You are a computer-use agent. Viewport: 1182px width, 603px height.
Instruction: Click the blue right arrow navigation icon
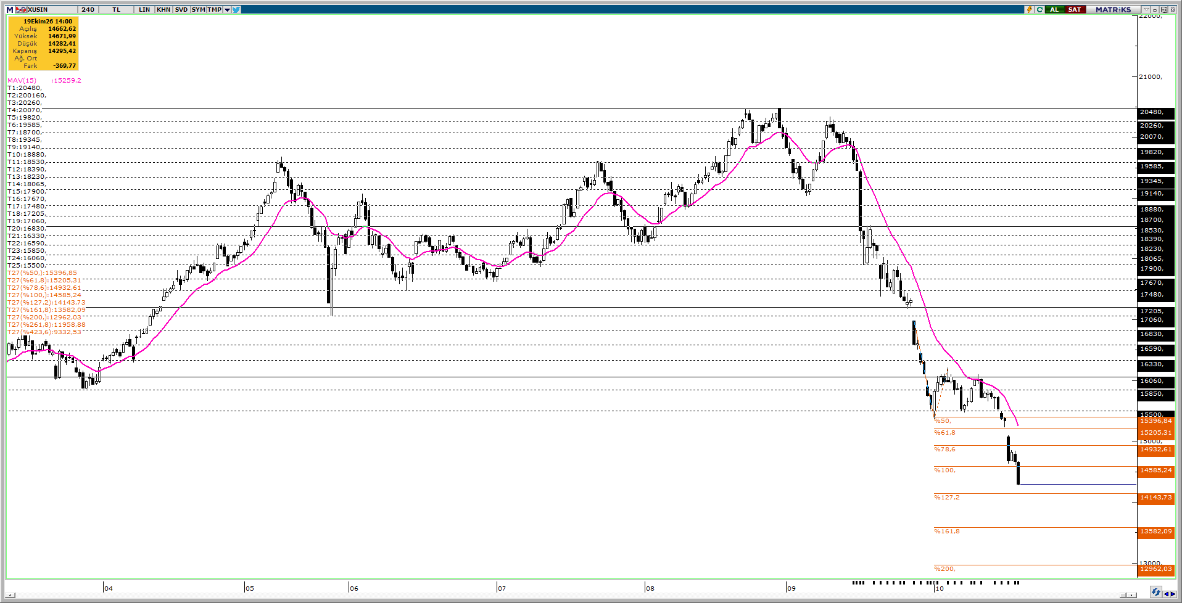click(1173, 594)
